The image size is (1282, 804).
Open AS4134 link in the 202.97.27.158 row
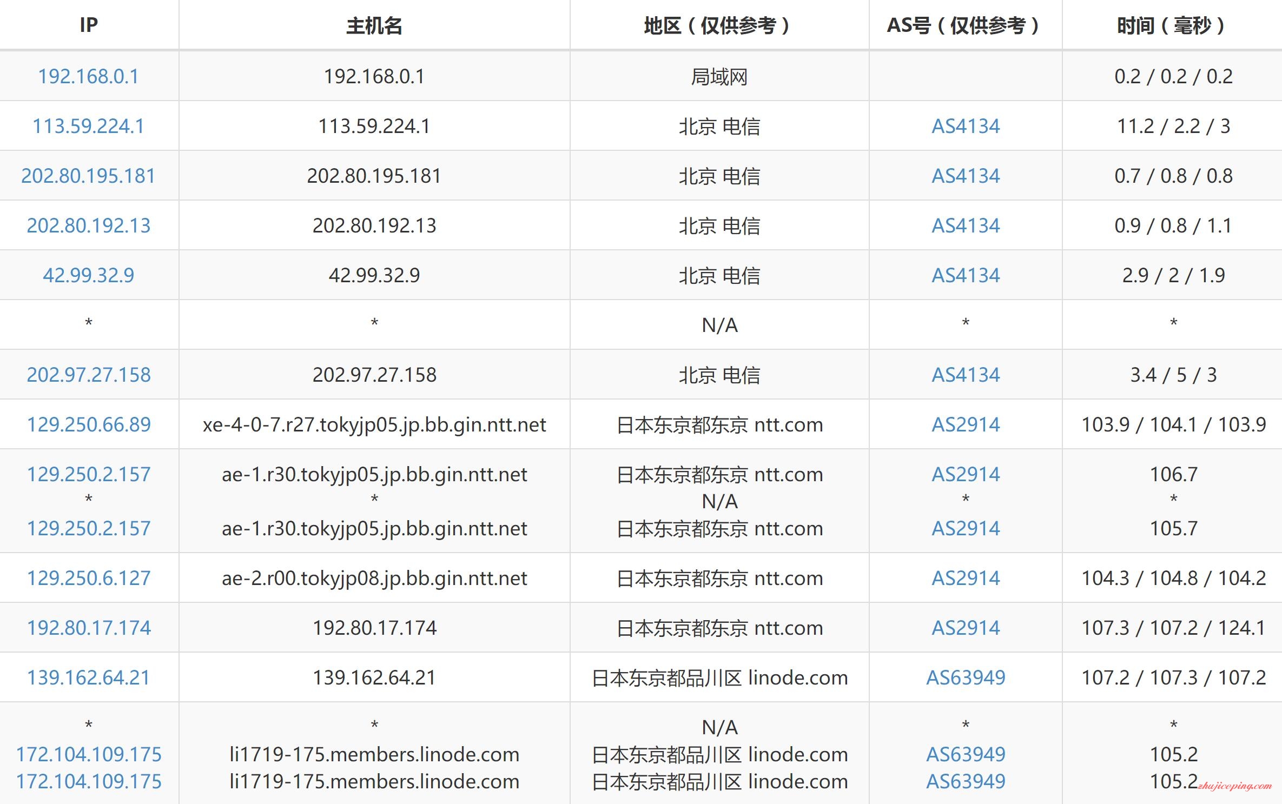click(966, 375)
